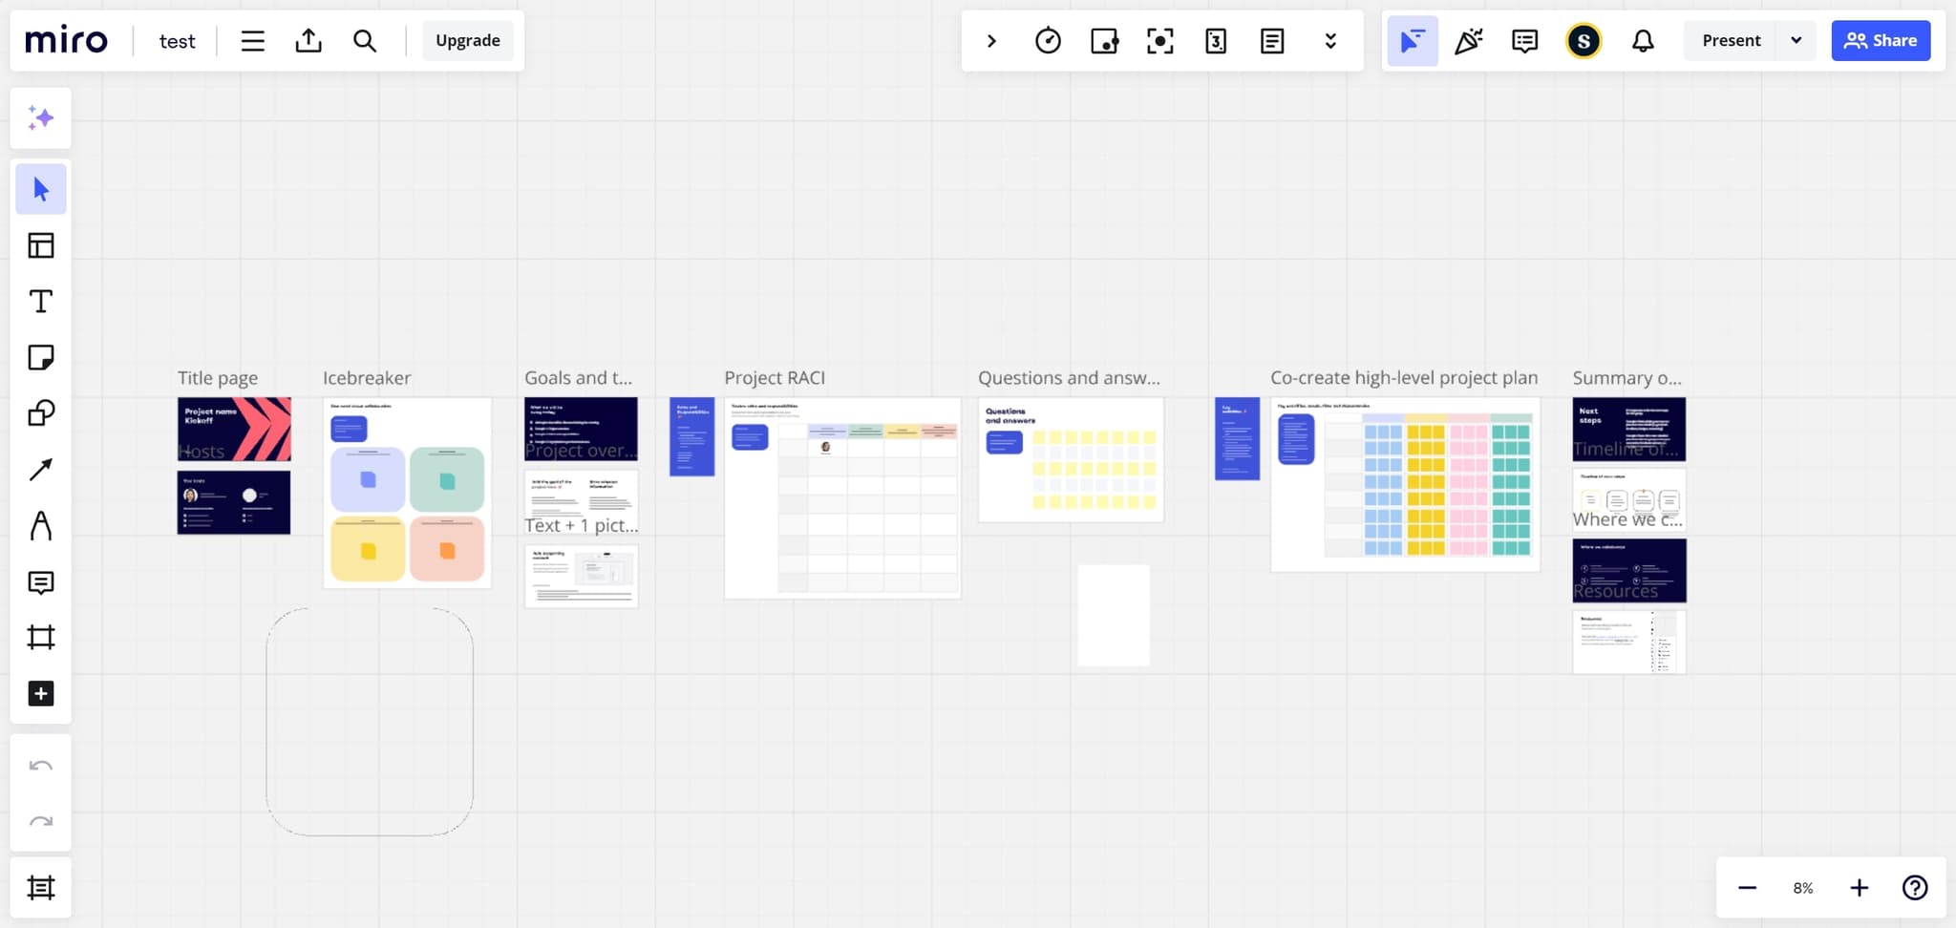
Task: Expand the Present options dropdown arrow
Action: [1796, 41]
